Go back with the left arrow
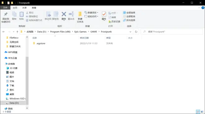 [x=4, y=32]
